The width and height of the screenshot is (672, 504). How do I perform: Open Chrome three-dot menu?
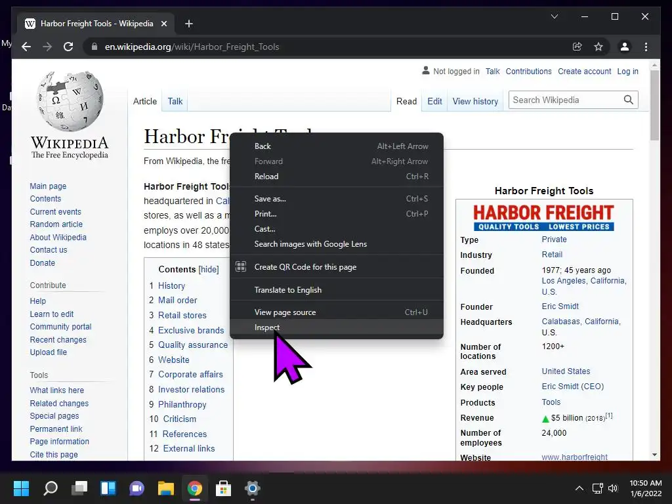646,47
